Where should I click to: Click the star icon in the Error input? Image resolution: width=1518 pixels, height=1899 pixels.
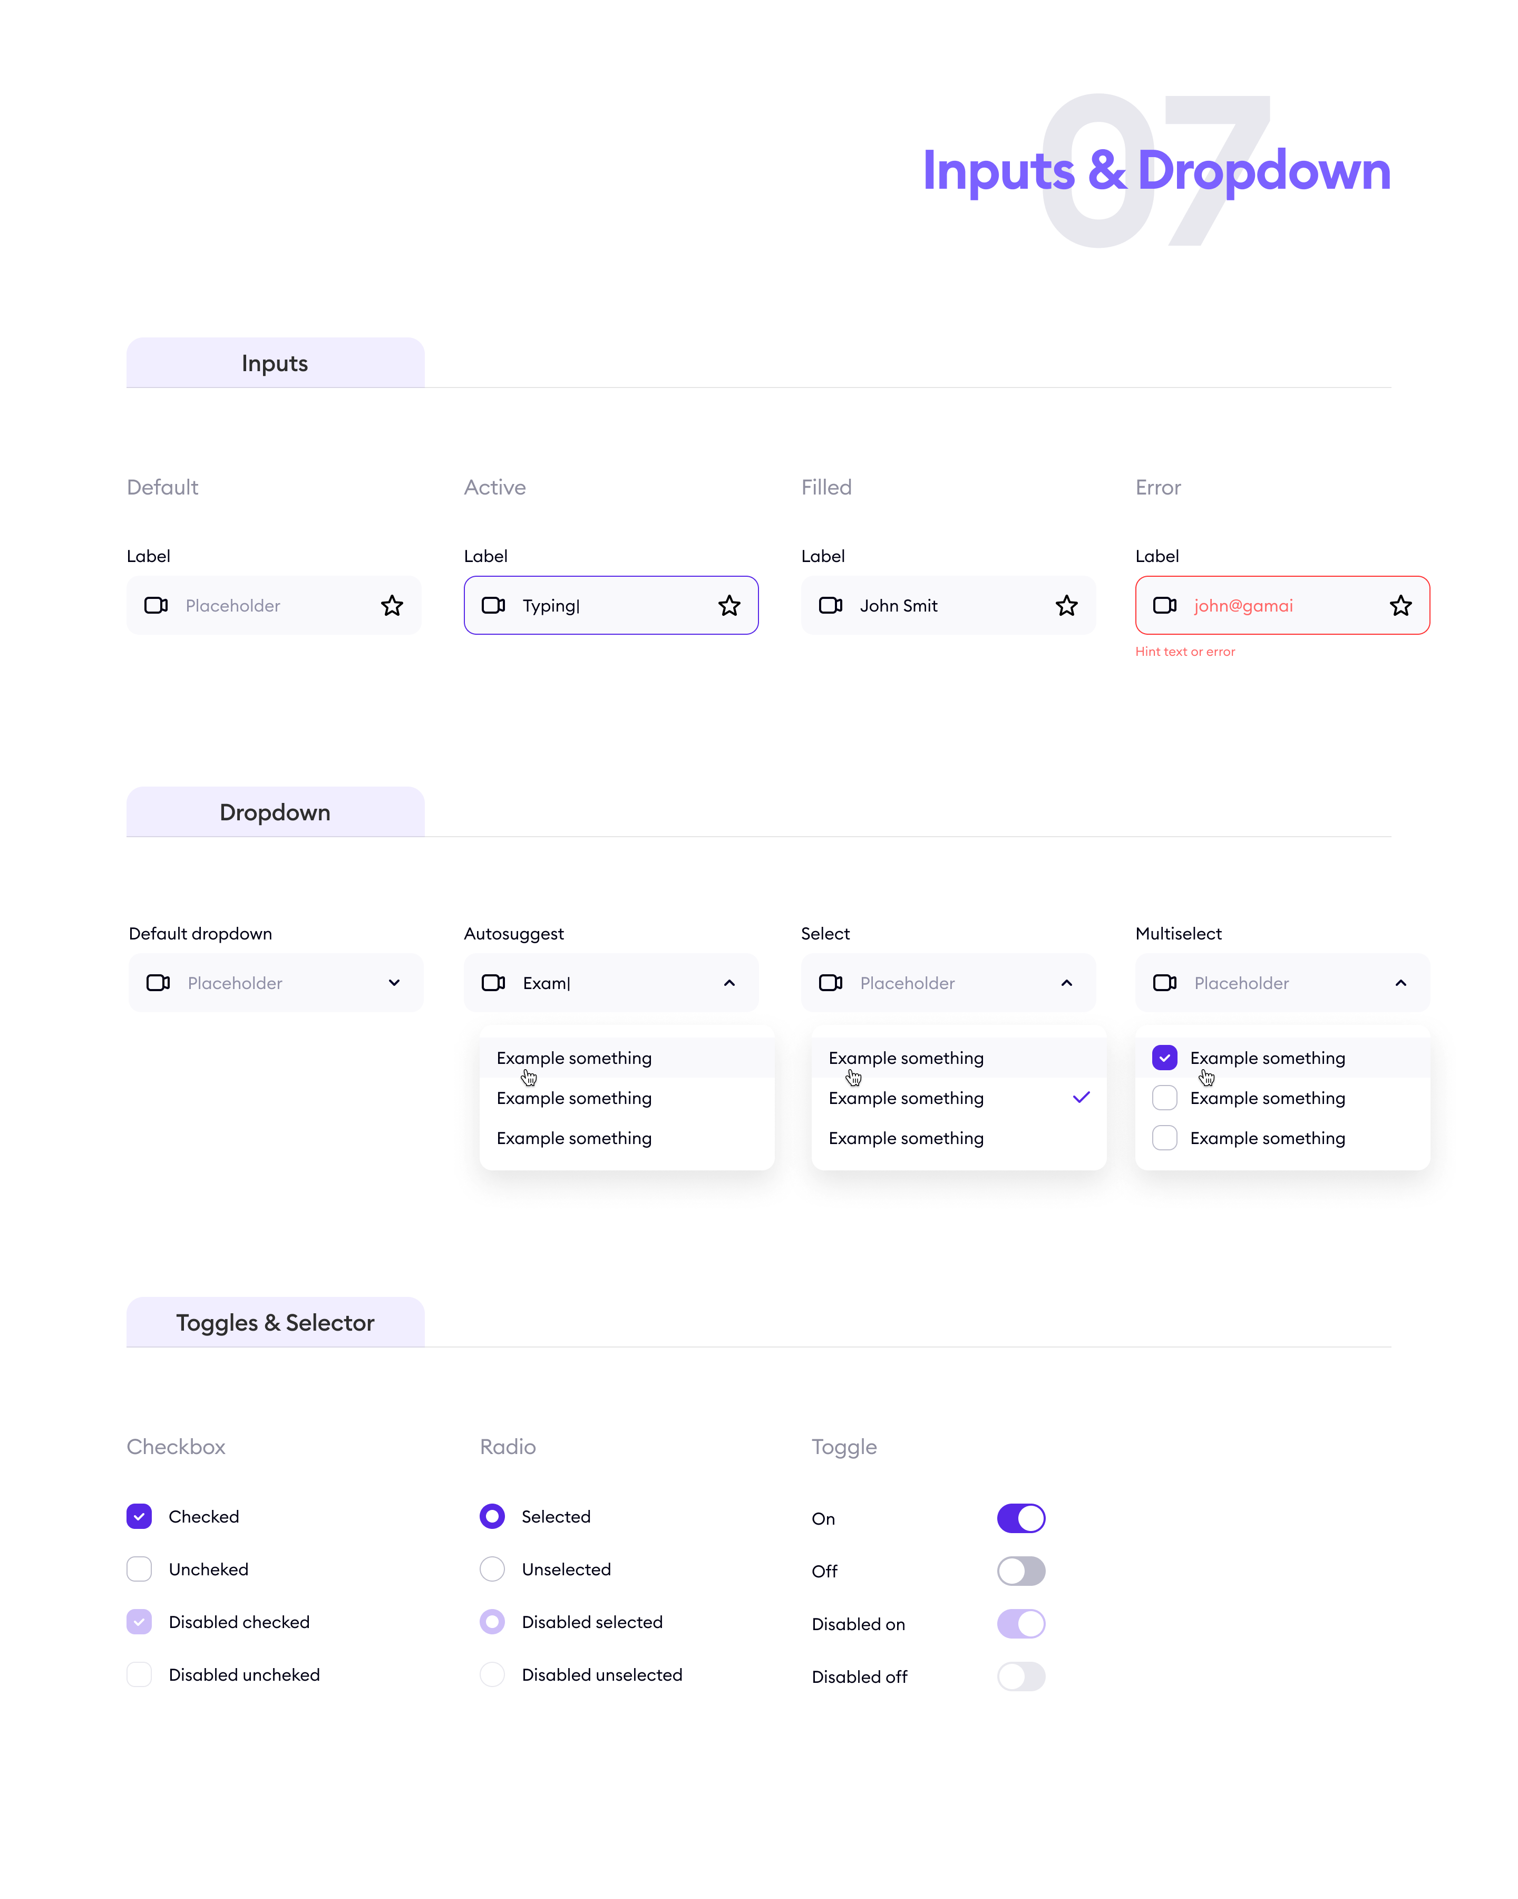click(x=1400, y=605)
